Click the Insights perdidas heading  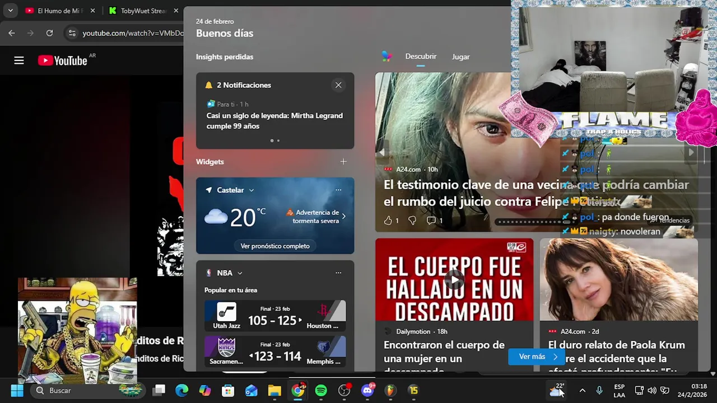[x=225, y=57]
